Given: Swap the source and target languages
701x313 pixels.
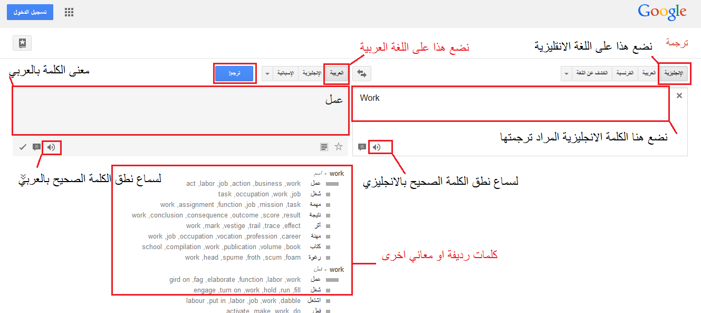Looking at the screenshot, I should click(x=362, y=73).
